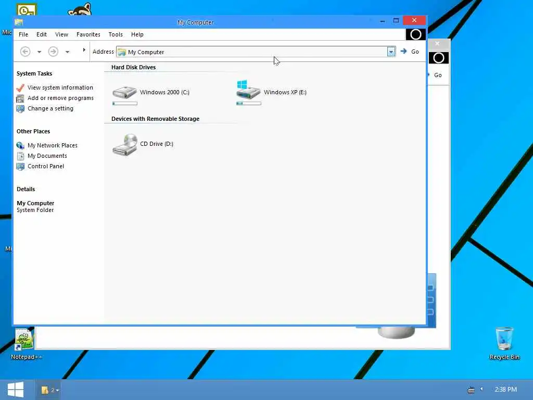Open the Tools menu
This screenshot has height=400, width=533.
pos(116,34)
